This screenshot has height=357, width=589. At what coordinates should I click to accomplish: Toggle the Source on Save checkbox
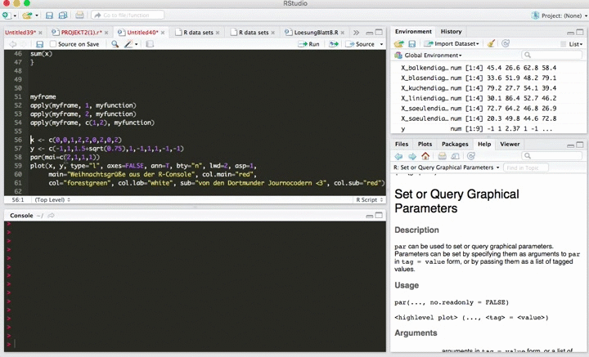54,44
